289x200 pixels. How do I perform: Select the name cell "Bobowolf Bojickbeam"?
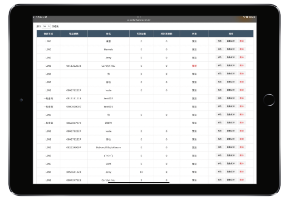pos(108,147)
